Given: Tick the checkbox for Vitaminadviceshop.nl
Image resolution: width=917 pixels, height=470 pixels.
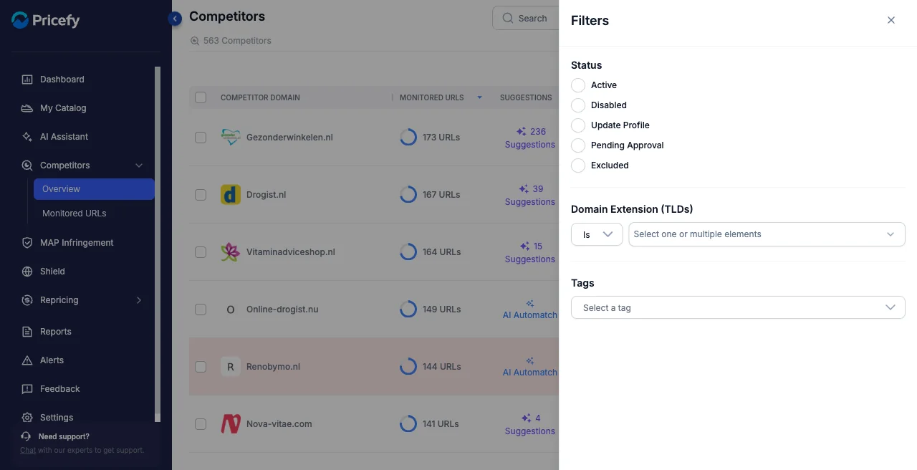Looking at the screenshot, I should click(201, 252).
